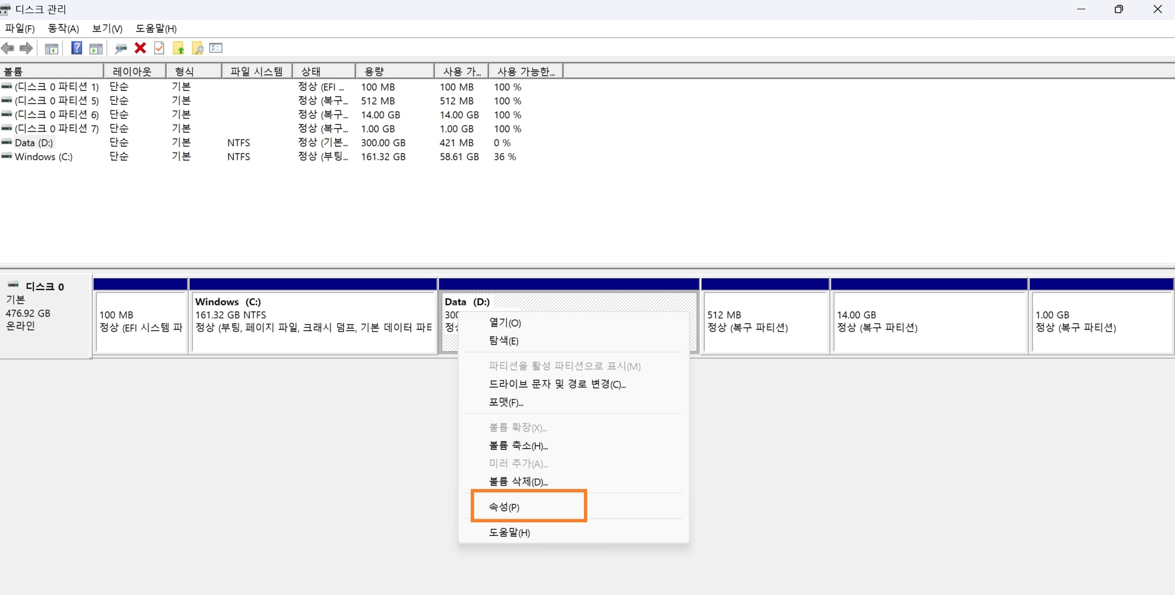
Task: Choose 포맷(F) in the context menu
Action: pyautogui.click(x=505, y=403)
